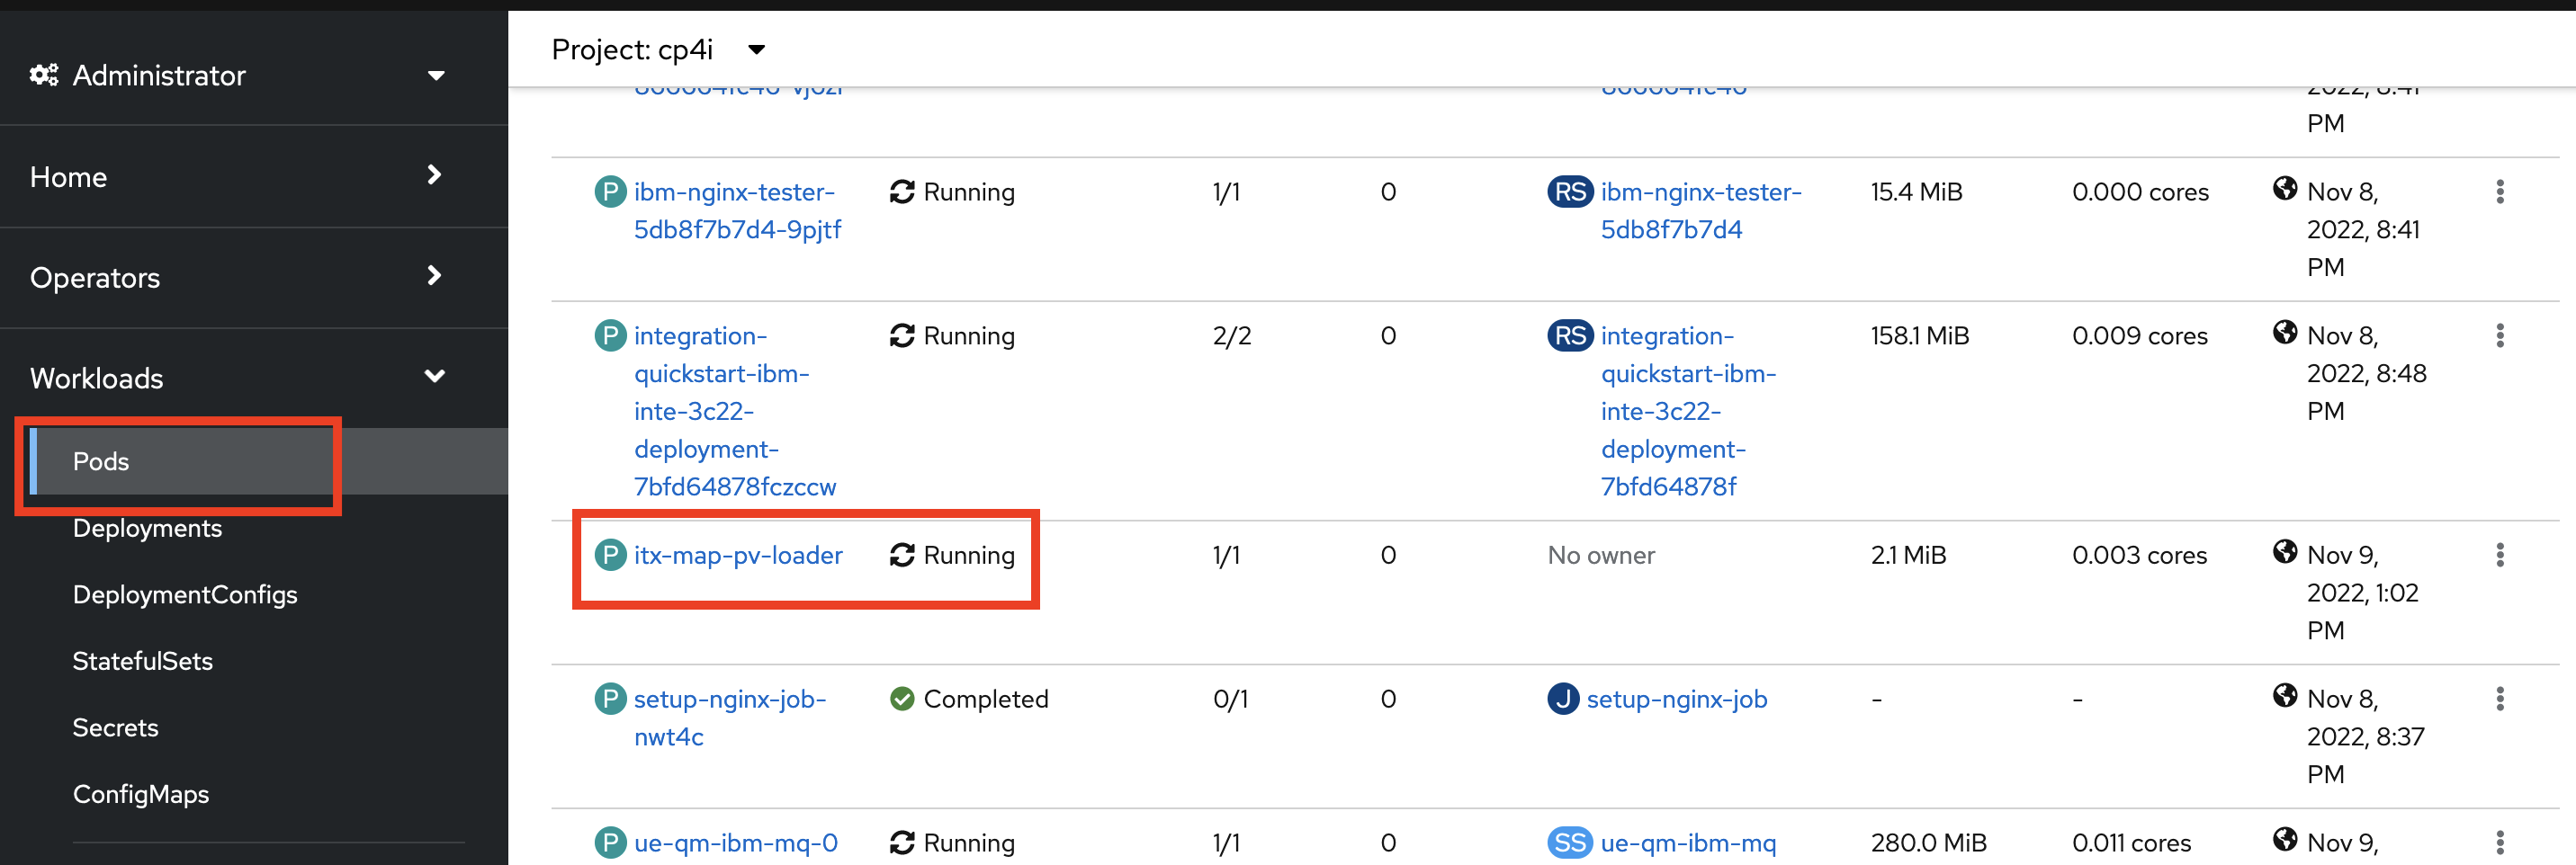Open the Administrator perspective switcher
This screenshot has width=2576, height=865.
click(238, 75)
